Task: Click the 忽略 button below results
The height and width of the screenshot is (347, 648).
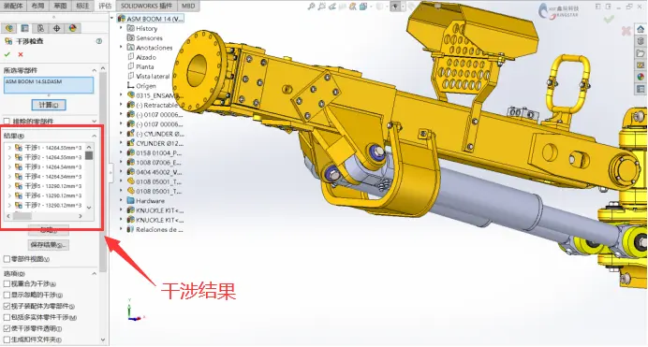Action: click(49, 230)
